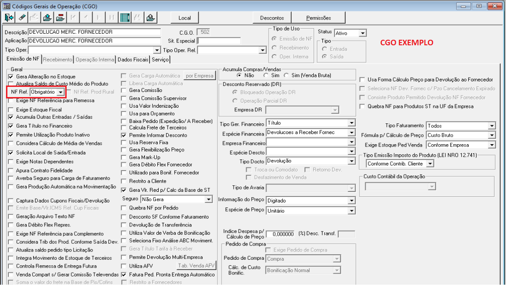Toggle Permite Informar Desconto checkbox
Viewport: 508px width, 287px height.
tap(124, 135)
